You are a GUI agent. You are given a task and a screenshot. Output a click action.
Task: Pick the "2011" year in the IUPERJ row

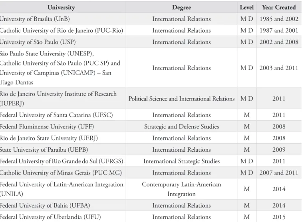(x=279, y=99)
